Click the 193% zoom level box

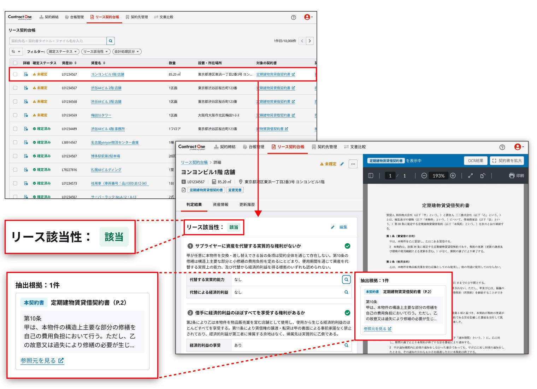pyautogui.click(x=438, y=176)
